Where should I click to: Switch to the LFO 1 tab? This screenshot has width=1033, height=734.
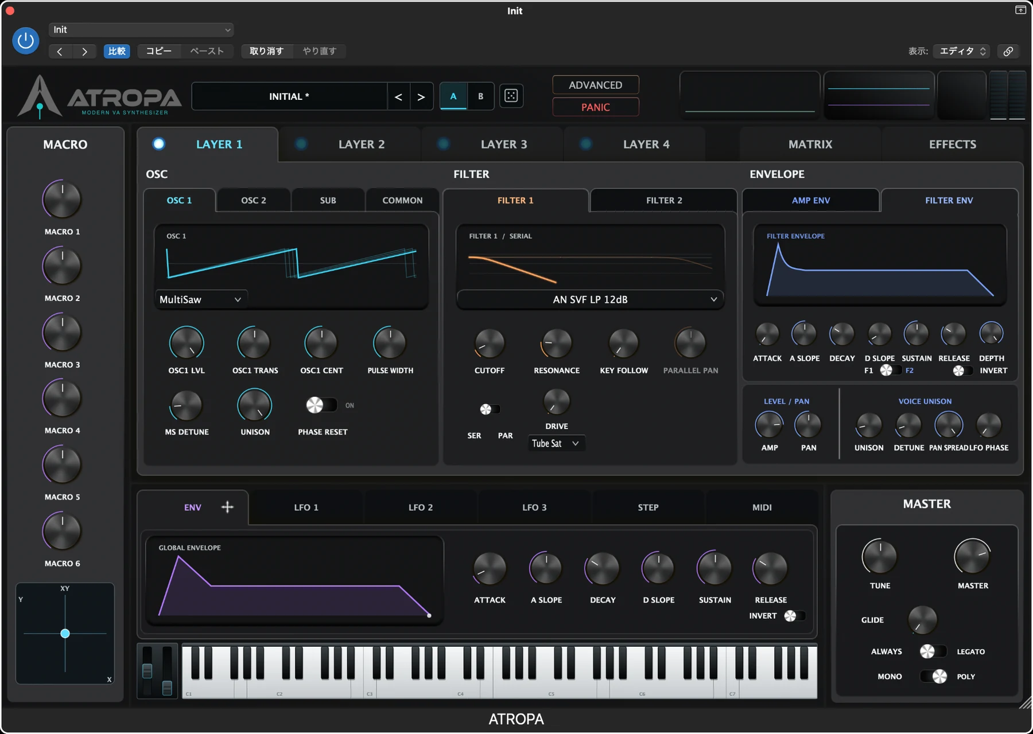pyautogui.click(x=306, y=507)
